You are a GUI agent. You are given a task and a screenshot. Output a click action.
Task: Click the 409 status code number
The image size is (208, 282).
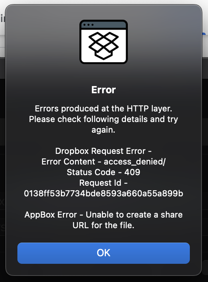pos(132,172)
